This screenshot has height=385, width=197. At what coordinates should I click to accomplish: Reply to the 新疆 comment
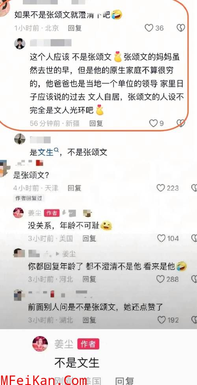coord(96,123)
